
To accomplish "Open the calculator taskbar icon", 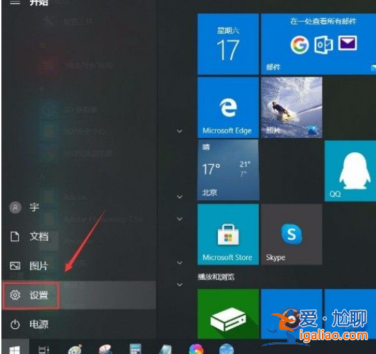I will click(135, 348).
